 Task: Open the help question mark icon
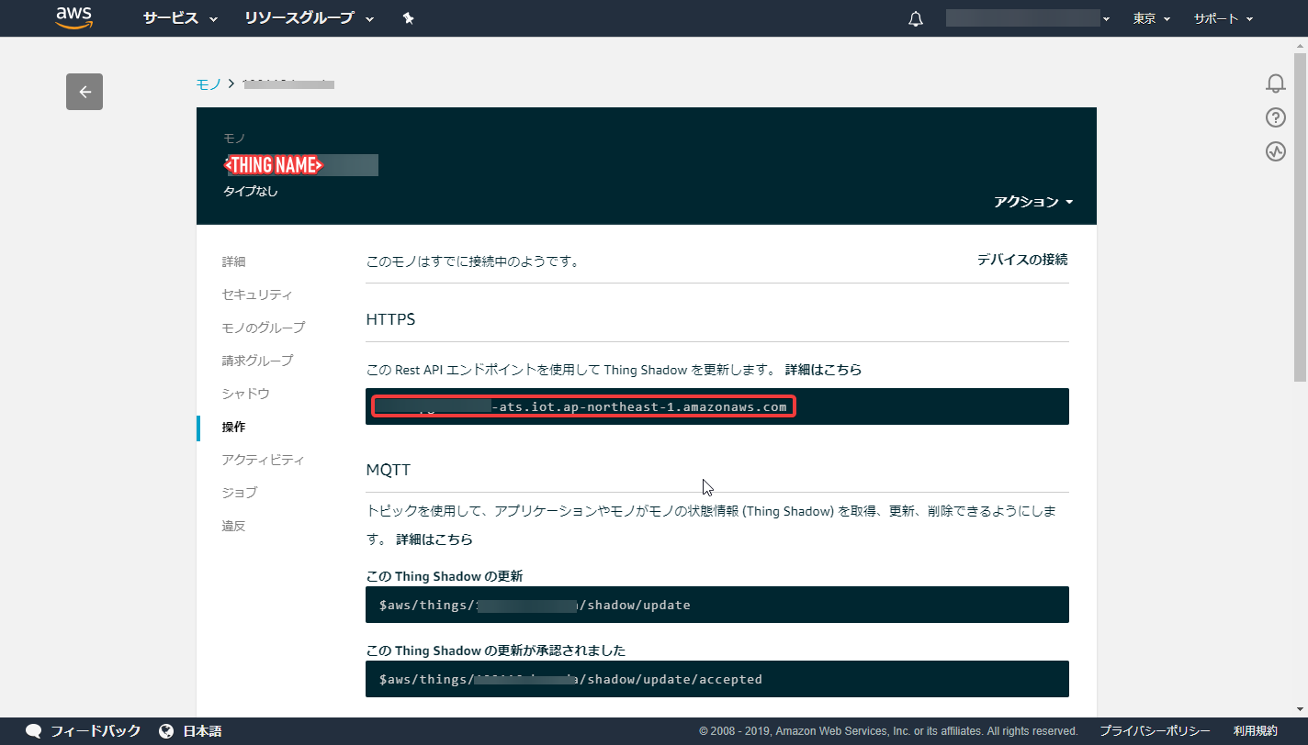[x=1276, y=117]
